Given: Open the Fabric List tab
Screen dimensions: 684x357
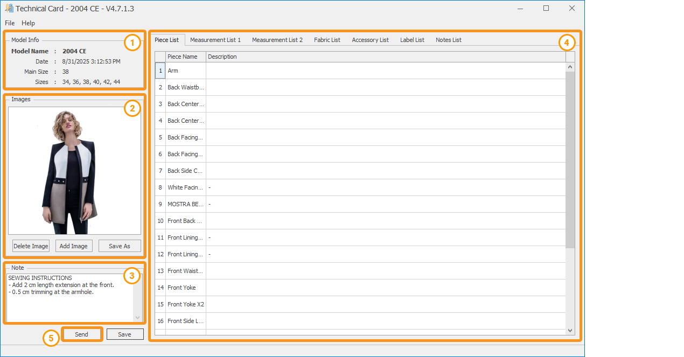Looking at the screenshot, I should click(x=327, y=40).
